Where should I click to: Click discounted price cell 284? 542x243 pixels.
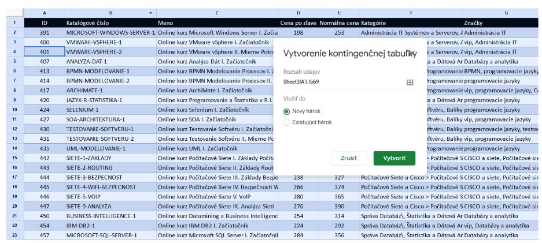tap(298, 235)
